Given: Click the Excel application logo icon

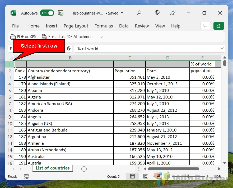Looking at the screenshot, I should [13, 13].
